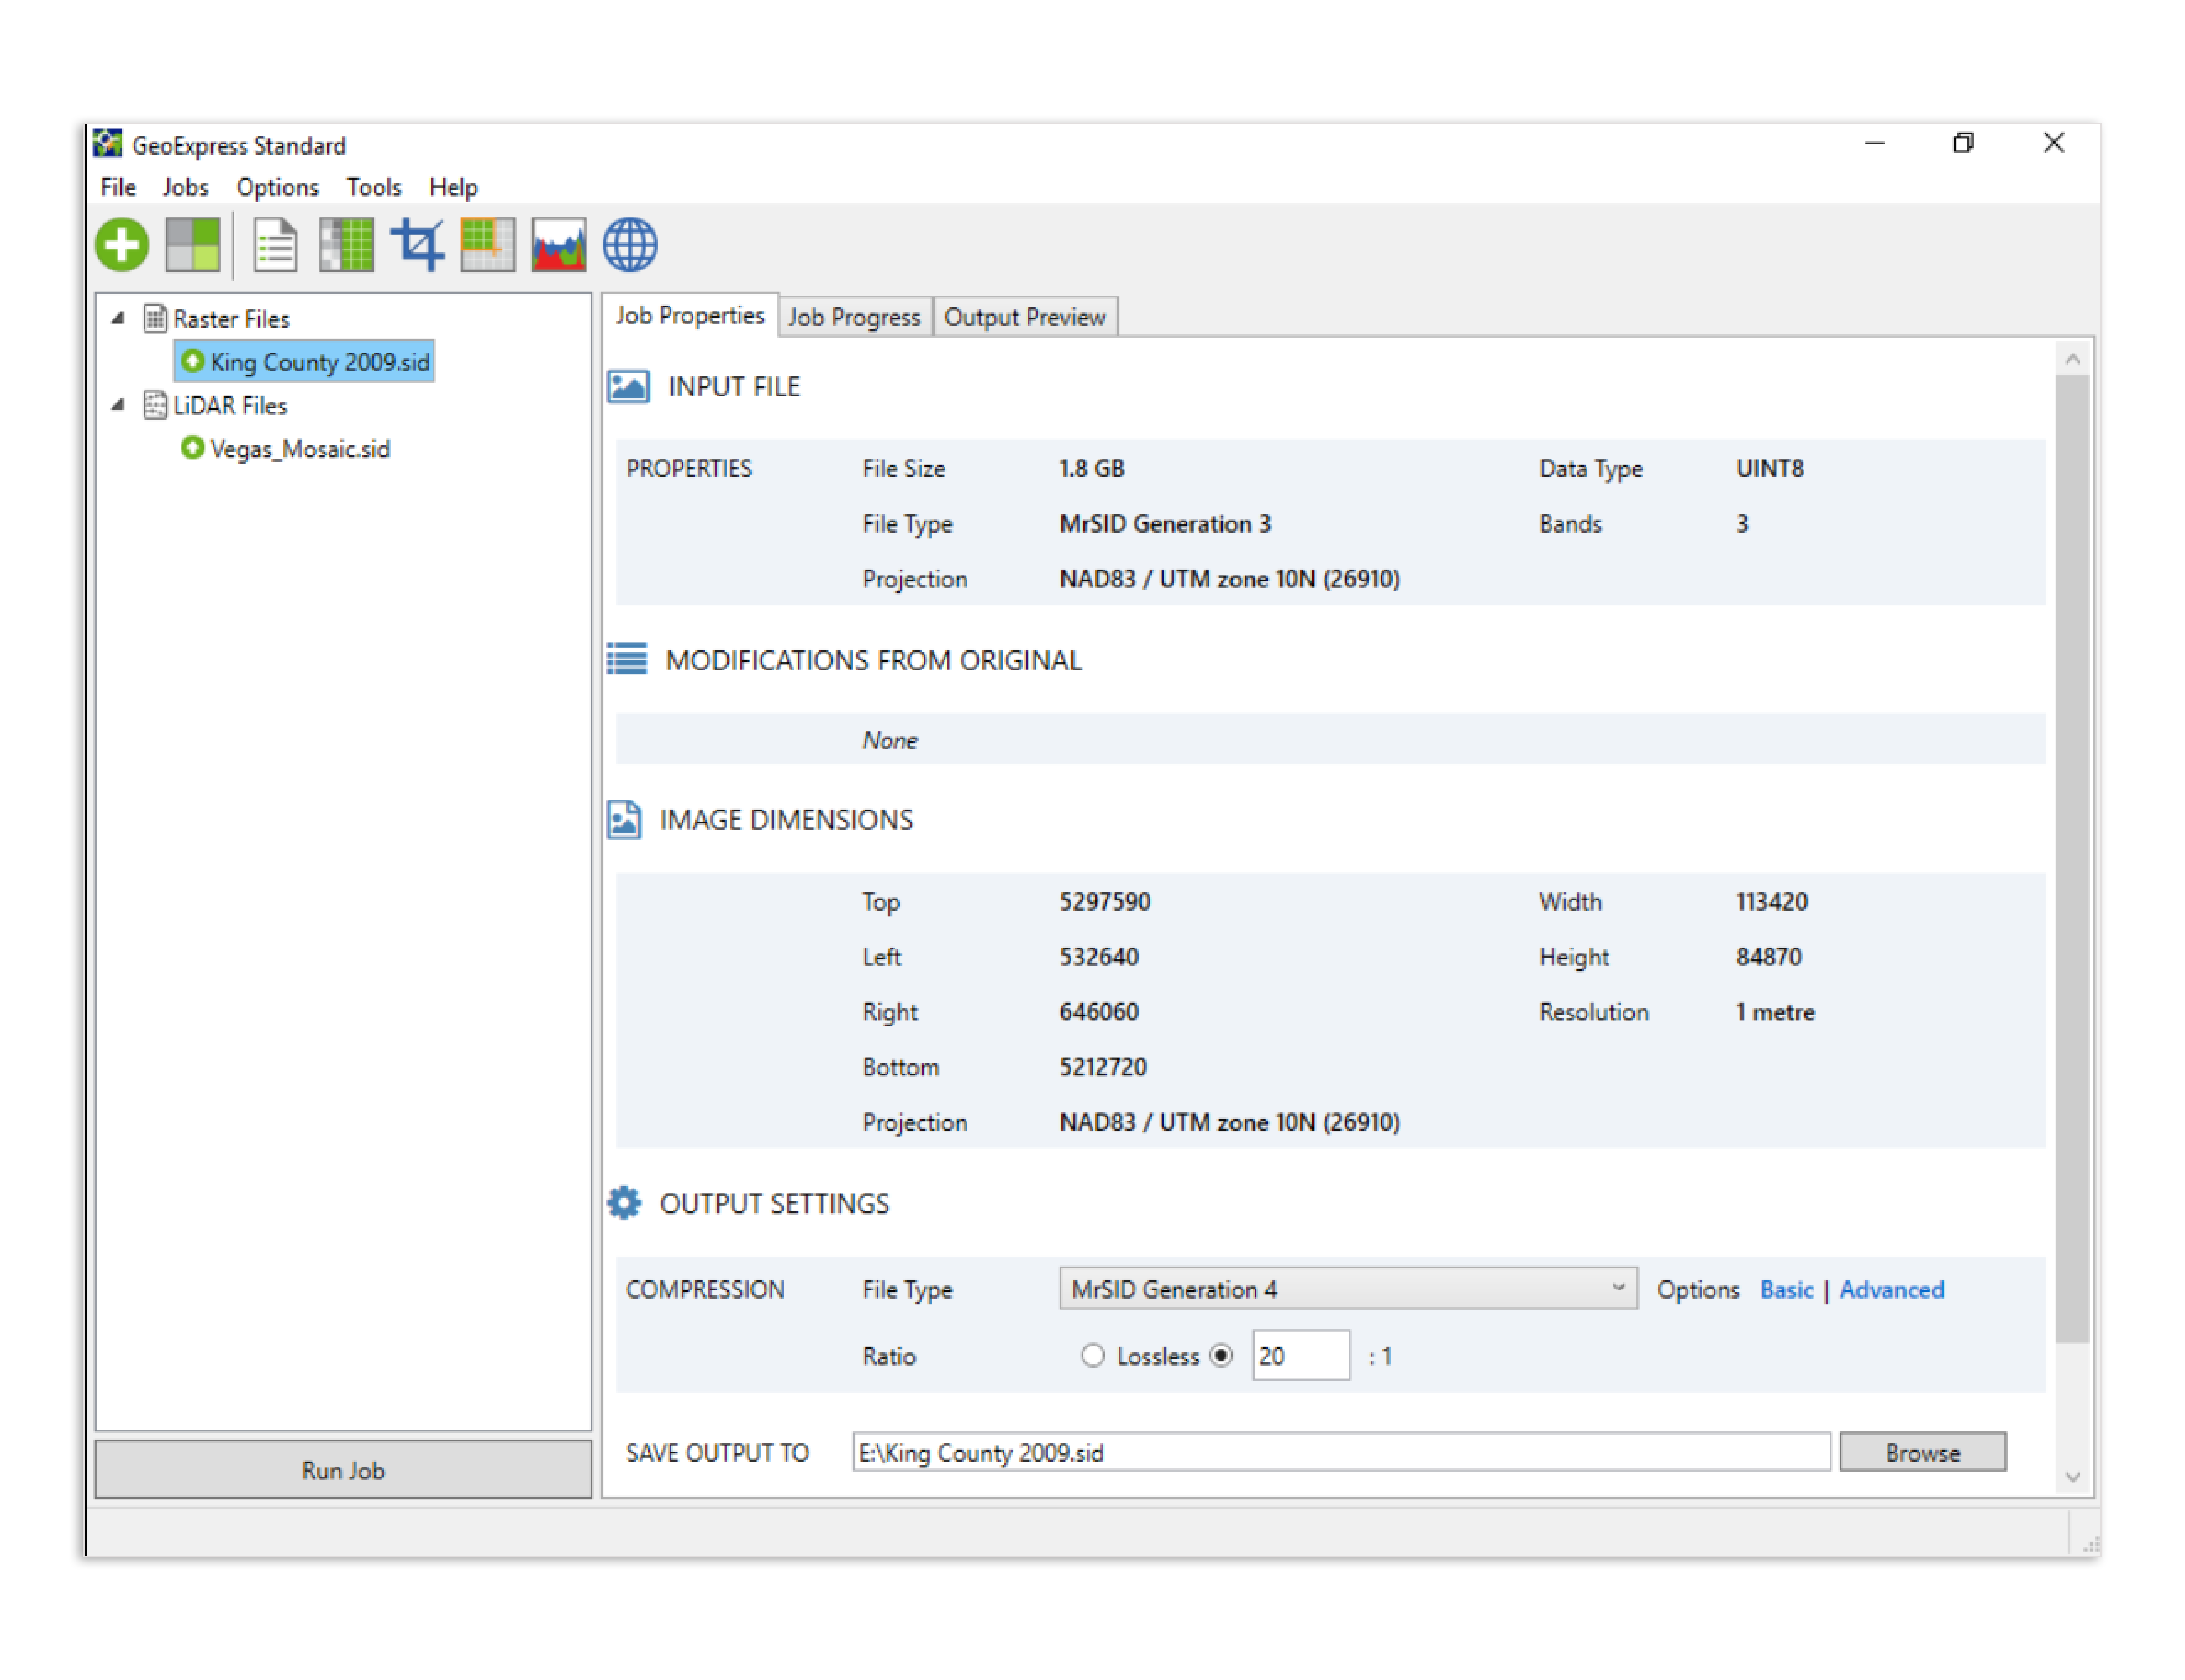The height and width of the screenshot is (1680, 2185).
Task: Select the compression ratio radio button
Action: (1220, 1356)
